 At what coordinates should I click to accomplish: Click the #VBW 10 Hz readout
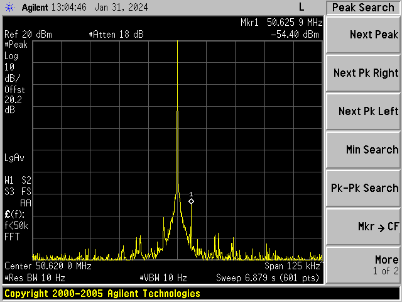(163, 278)
